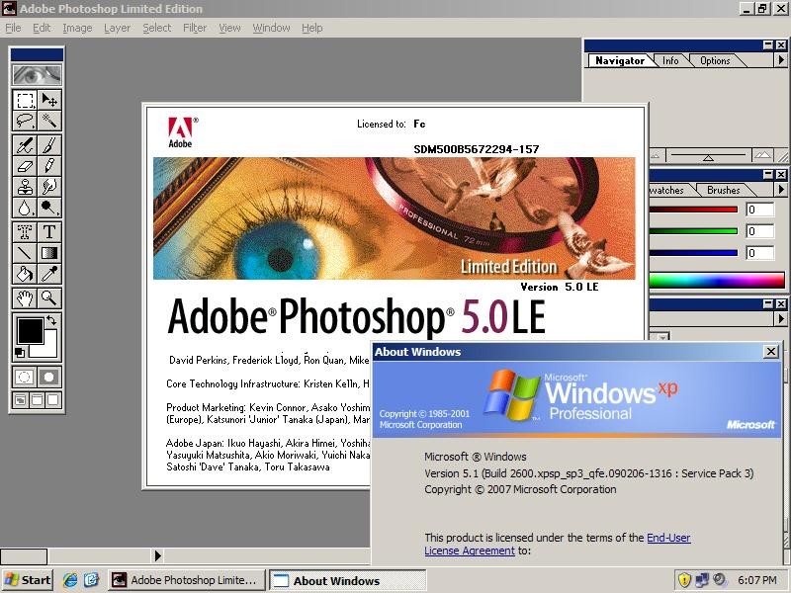Select the Magic Wand tool
791x593 pixels.
click(49, 121)
